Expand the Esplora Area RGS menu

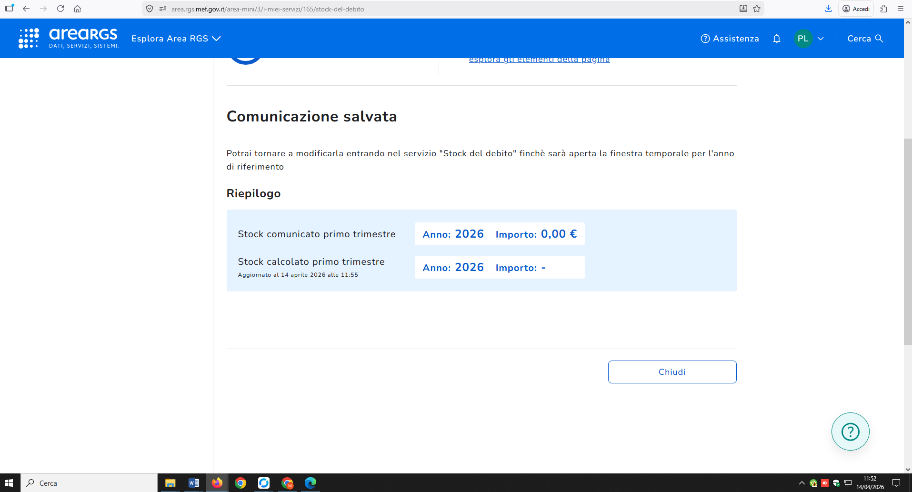(x=176, y=39)
